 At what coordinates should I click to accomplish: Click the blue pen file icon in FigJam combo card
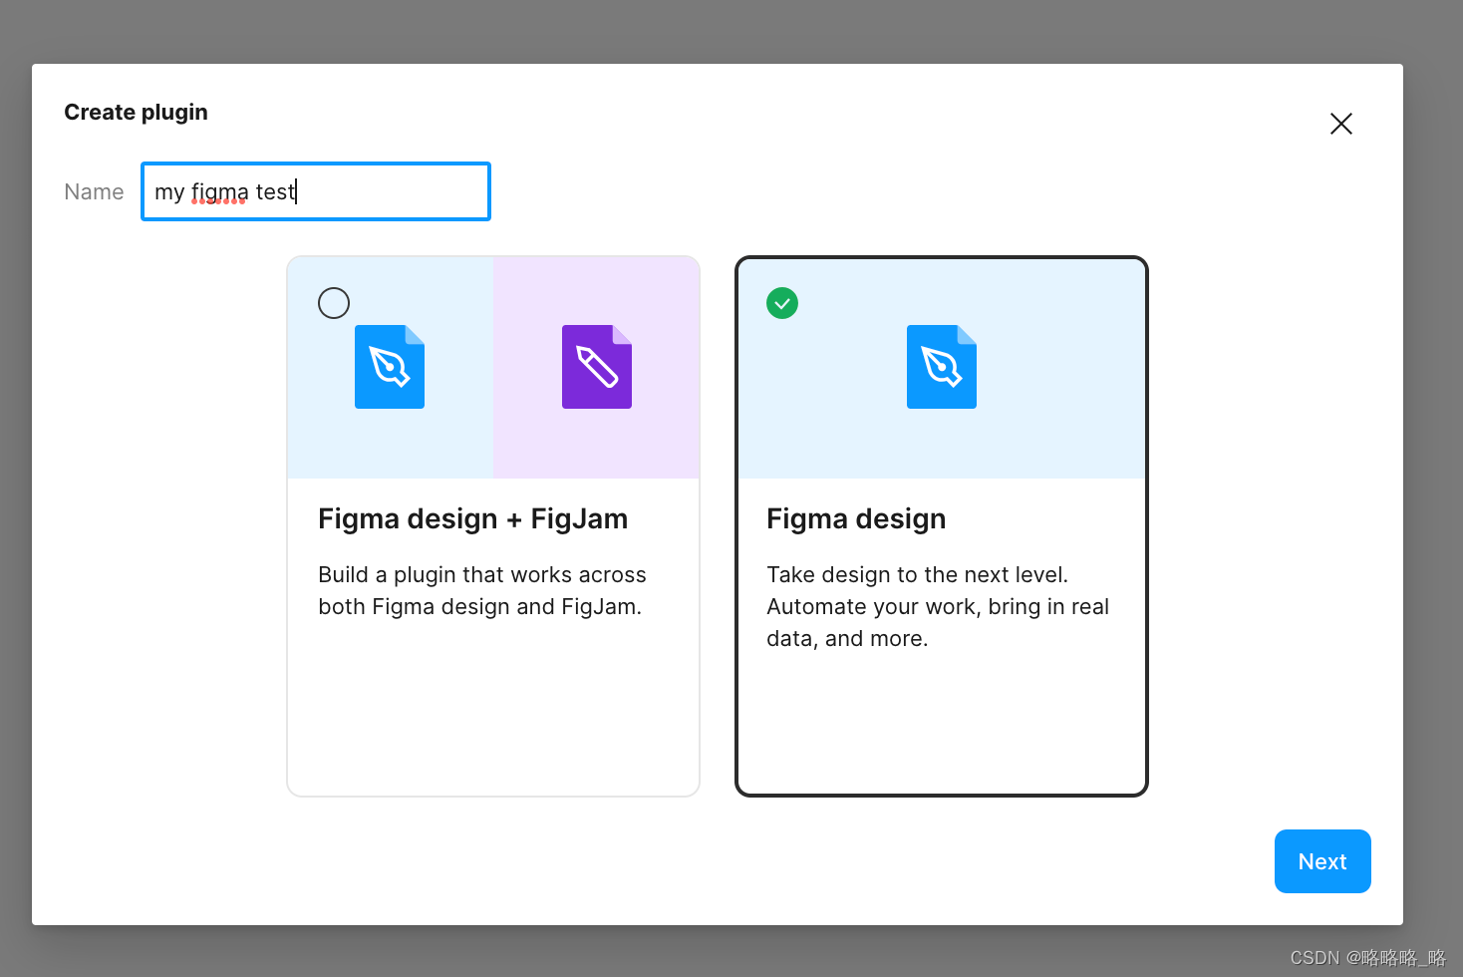[x=390, y=367]
